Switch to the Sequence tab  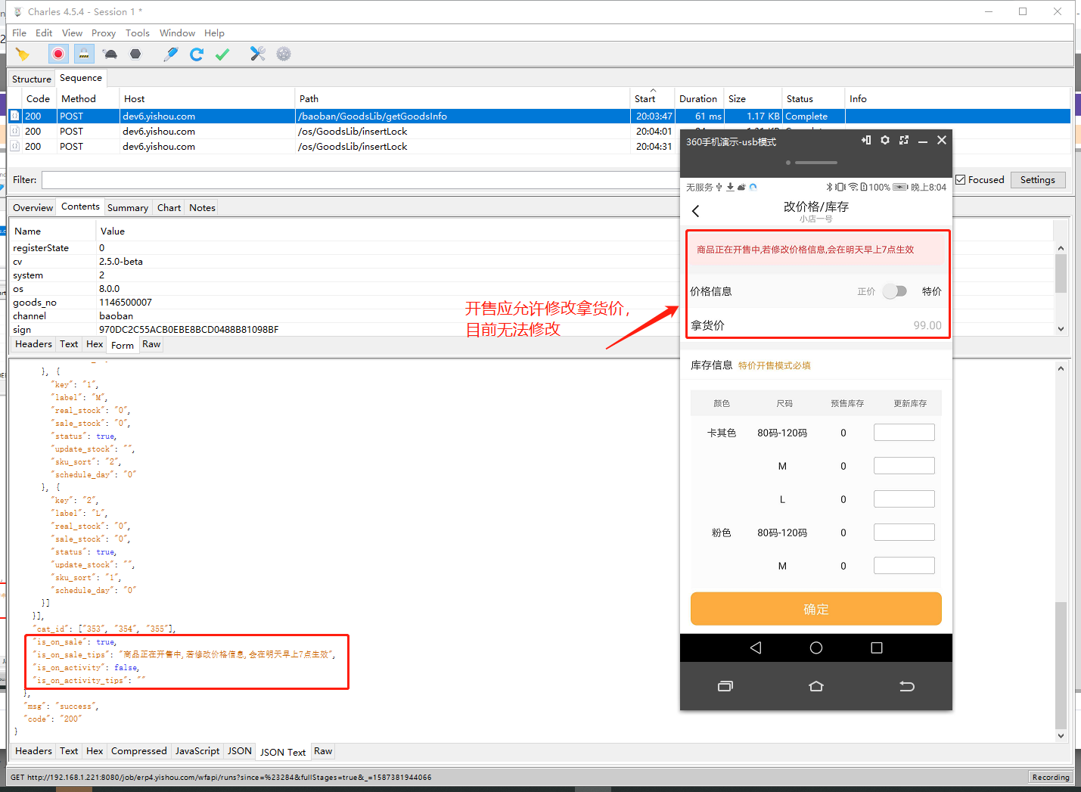[x=81, y=78]
